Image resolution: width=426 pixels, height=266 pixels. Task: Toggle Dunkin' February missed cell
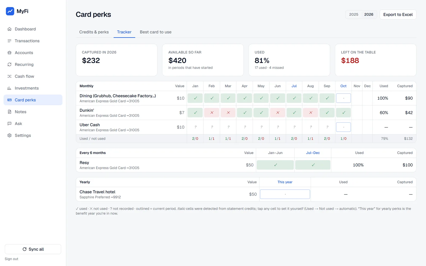212,113
